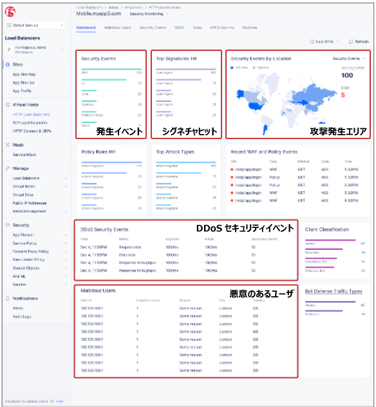Click the Mesh section icon
The image size is (376, 407).
point(8,145)
